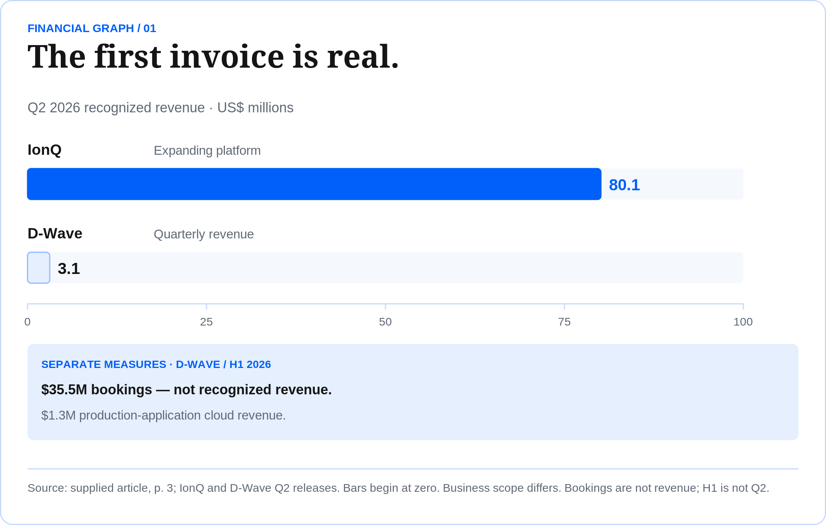Click the axis tick label '100'

pyautogui.click(x=743, y=322)
